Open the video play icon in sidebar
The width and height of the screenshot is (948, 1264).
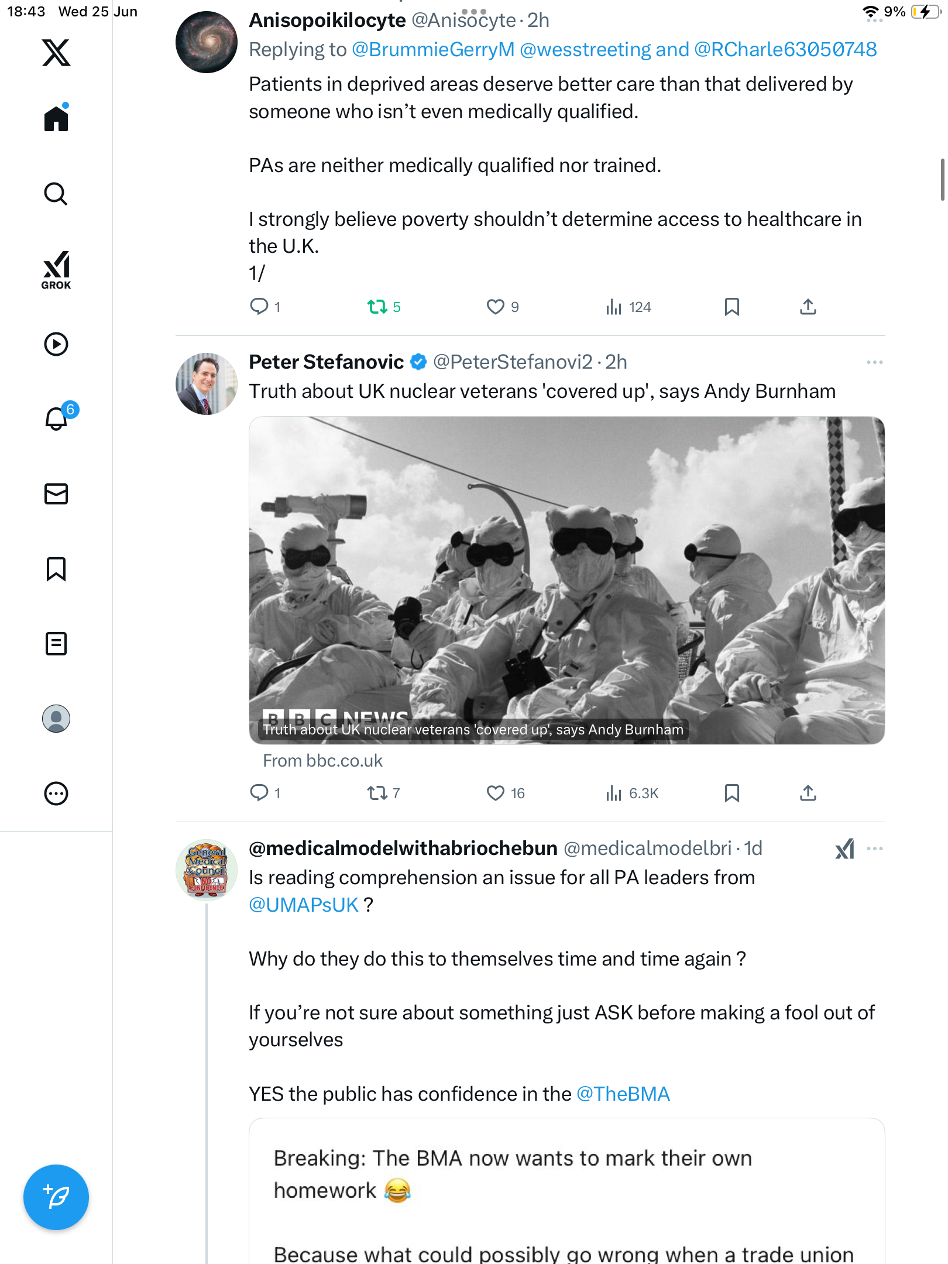point(56,344)
